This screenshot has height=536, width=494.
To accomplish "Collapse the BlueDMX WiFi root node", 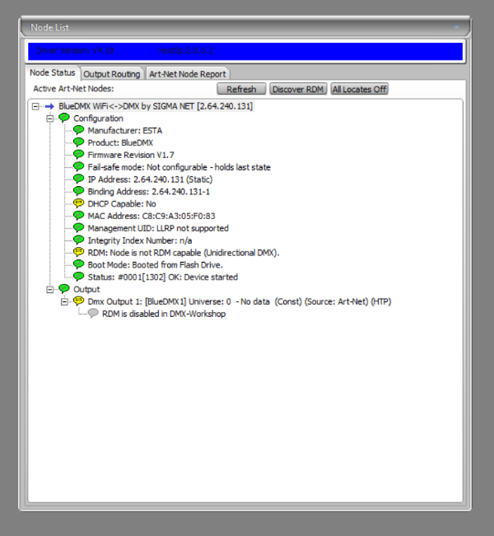I will 35,106.
